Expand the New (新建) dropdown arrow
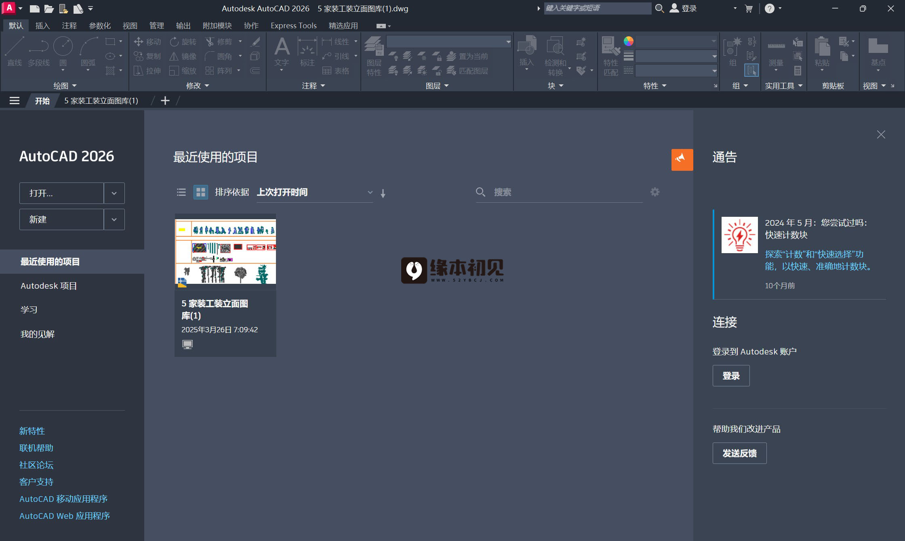The height and width of the screenshot is (541, 905). pyautogui.click(x=114, y=219)
